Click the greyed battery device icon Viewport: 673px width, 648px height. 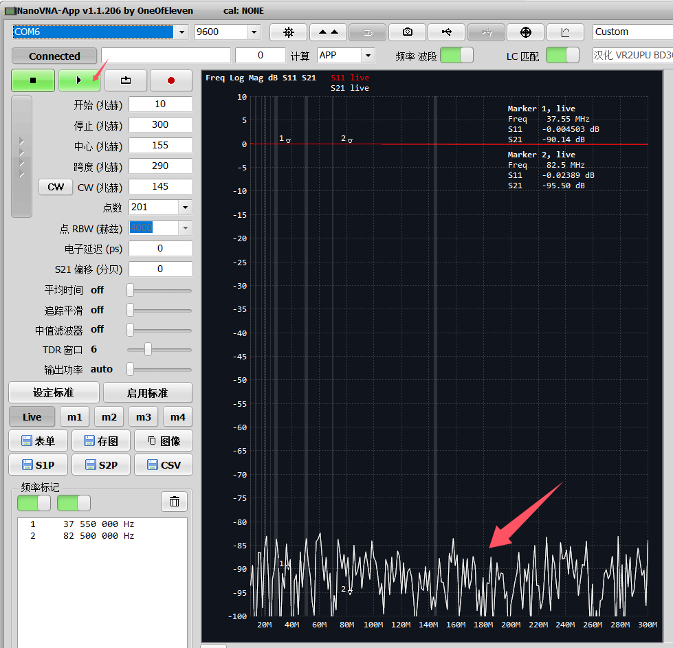click(368, 32)
